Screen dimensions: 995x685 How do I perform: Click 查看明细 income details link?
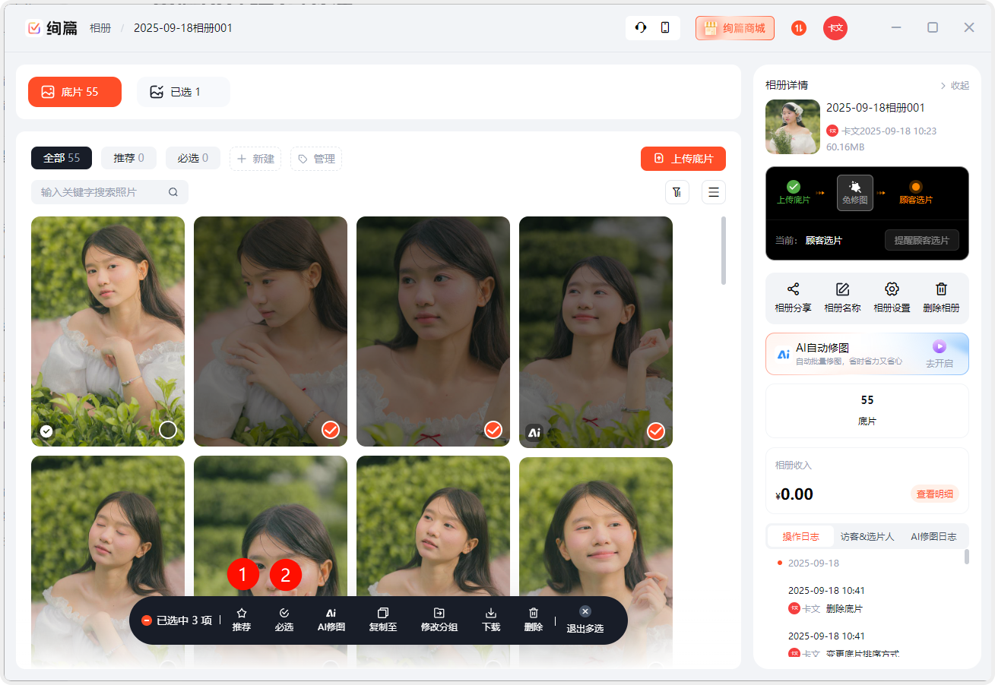pos(934,494)
